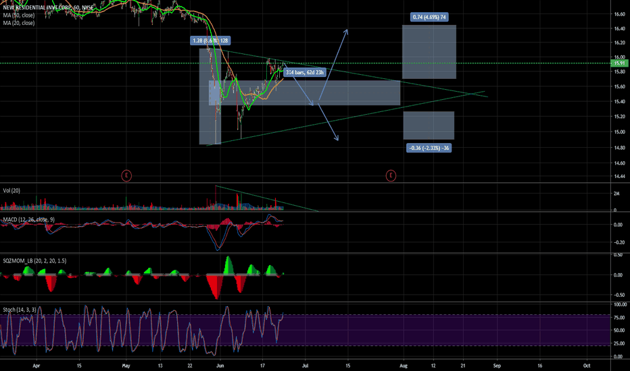The width and height of the screenshot is (630, 371).
Task: Click the 75.00 stochastic axis value
Action: 619,317
